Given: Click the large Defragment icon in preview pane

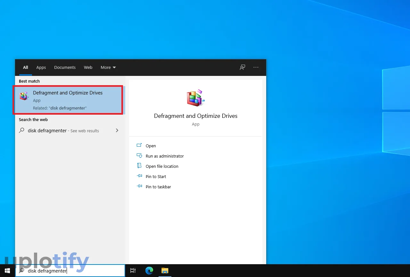Looking at the screenshot, I should [195, 98].
